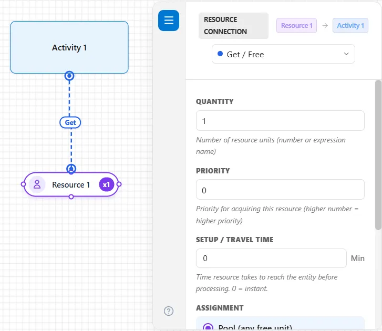Click the help question mark icon
Screen dimensions: 382x331
pyautogui.click(x=169, y=311)
